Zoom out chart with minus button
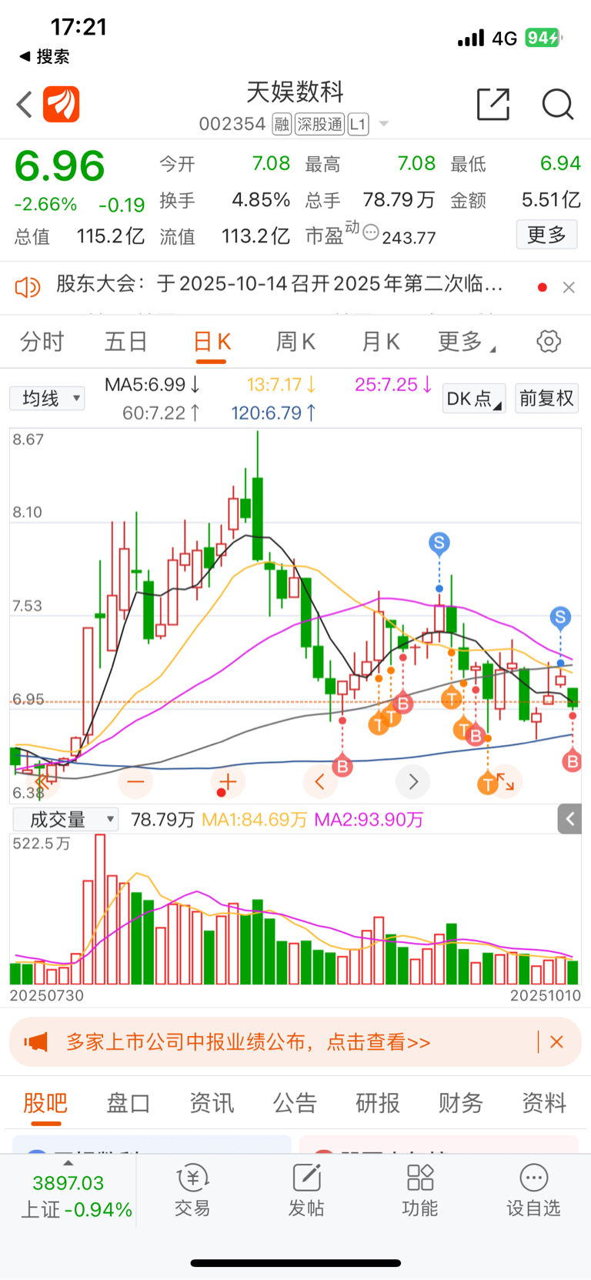Image resolution: width=591 pixels, height=1280 pixels. coord(136,782)
